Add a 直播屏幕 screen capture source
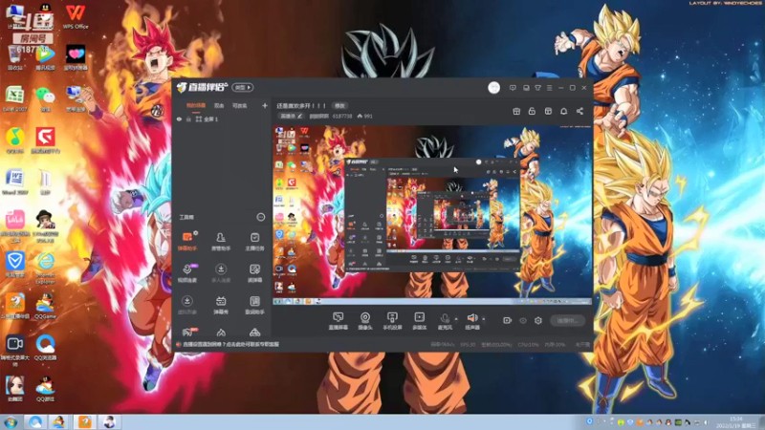This screenshot has width=765, height=430. (x=338, y=321)
